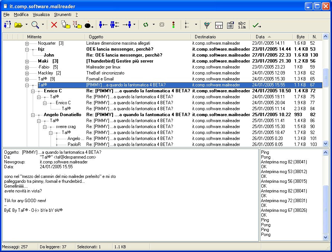Collapse the frjz thread

point(27,50)
